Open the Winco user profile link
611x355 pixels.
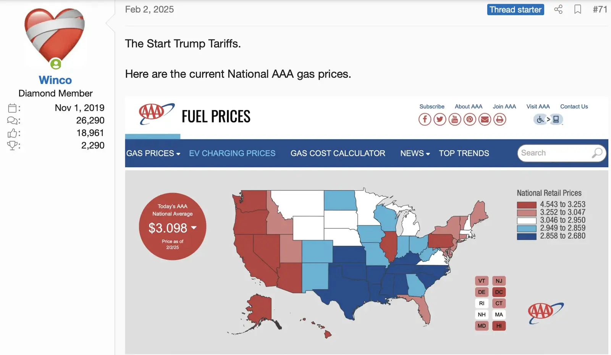coord(55,80)
